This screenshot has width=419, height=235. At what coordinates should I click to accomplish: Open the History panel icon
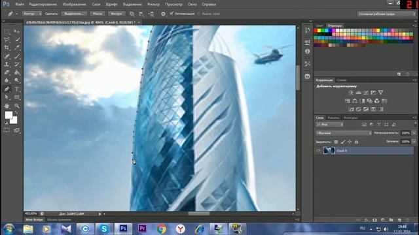[x=307, y=30]
